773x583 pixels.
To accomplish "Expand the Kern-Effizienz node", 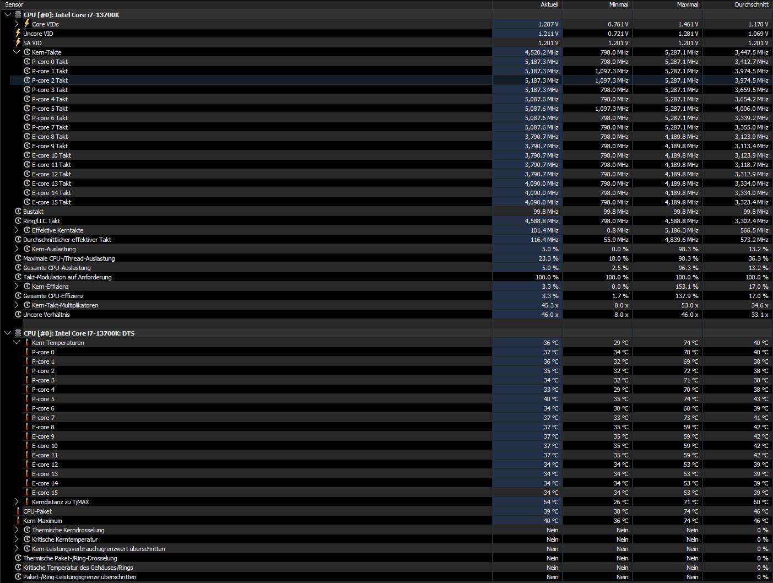I will 17,287.
